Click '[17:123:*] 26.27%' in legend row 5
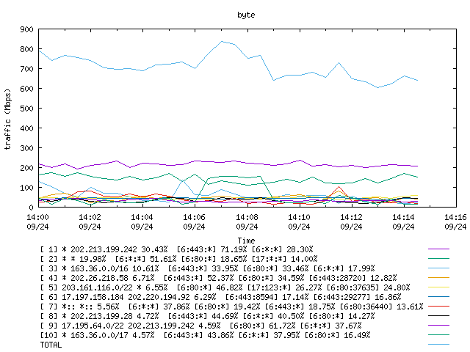 (x=284, y=287)
